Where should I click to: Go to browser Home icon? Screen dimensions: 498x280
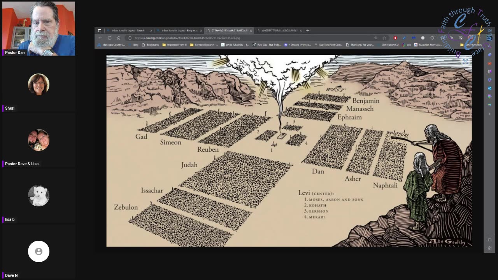(119, 38)
